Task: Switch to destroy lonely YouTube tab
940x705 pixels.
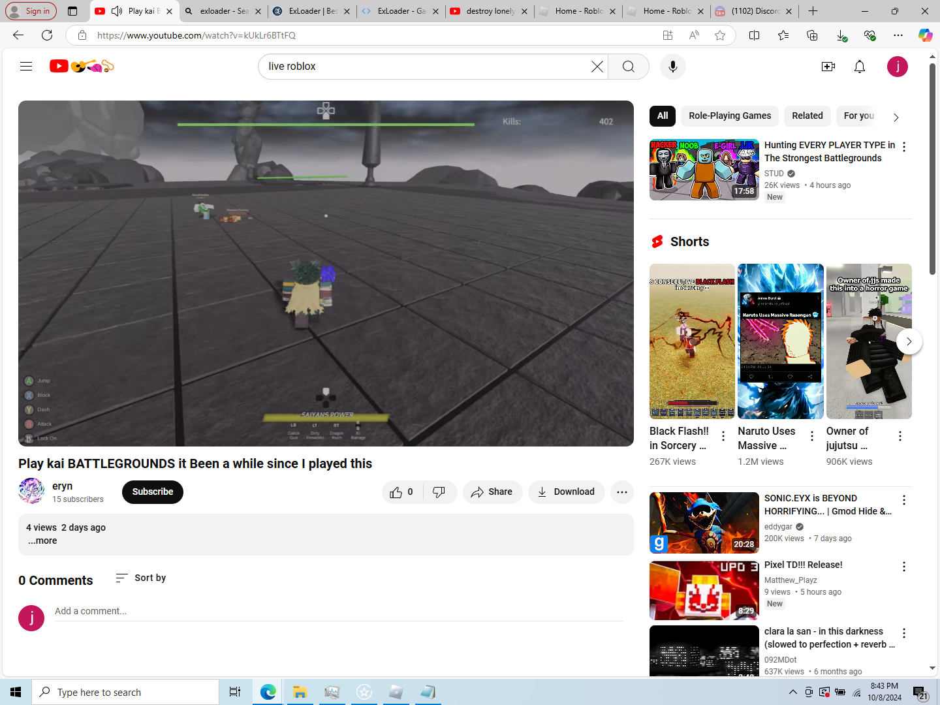Action: point(489,11)
